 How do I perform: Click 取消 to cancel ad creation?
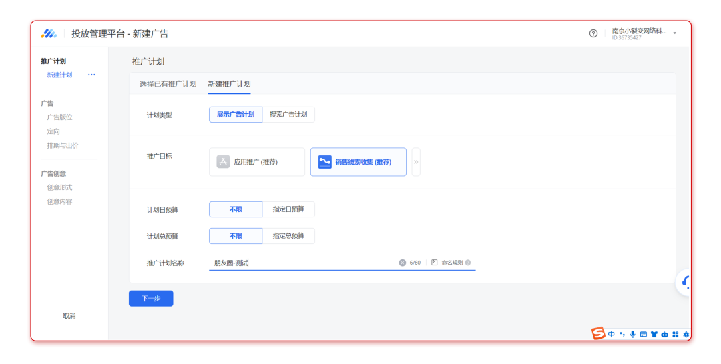pos(69,316)
